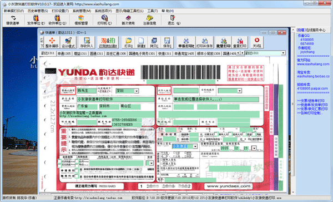The height and width of the screenshot is (202, 333).
Task: Open 打印设置 menu
Action: (60, 11)
